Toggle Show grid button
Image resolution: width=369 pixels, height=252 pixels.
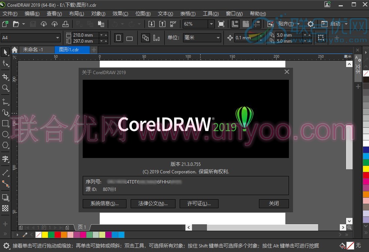click(246, 24)
